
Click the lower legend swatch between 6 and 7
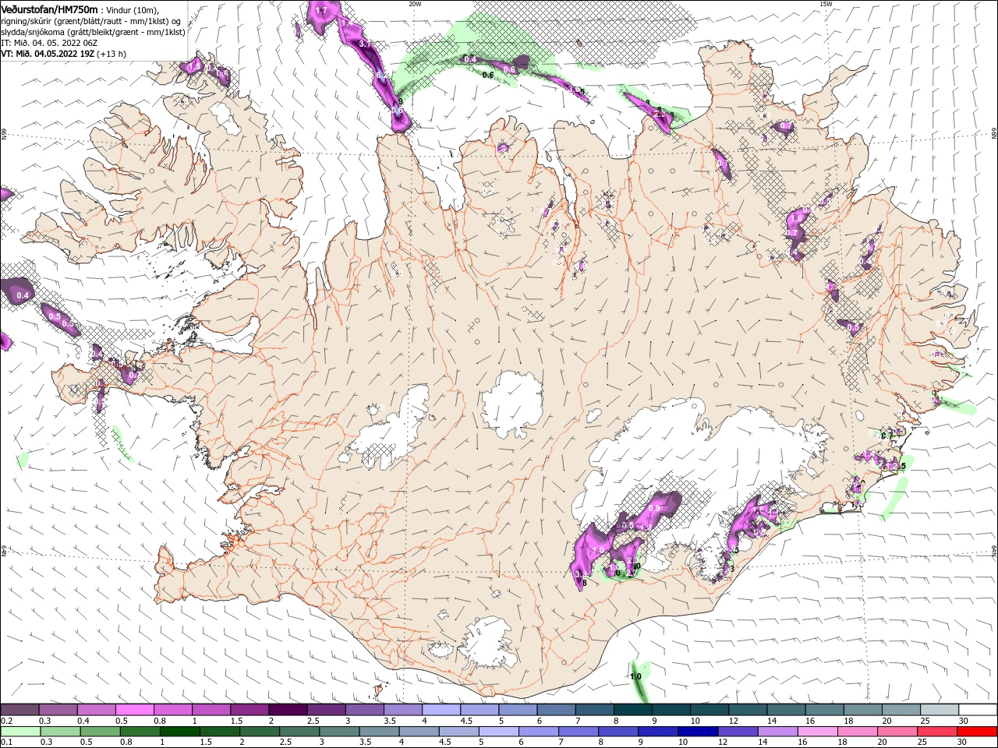[x=537, y=732]
